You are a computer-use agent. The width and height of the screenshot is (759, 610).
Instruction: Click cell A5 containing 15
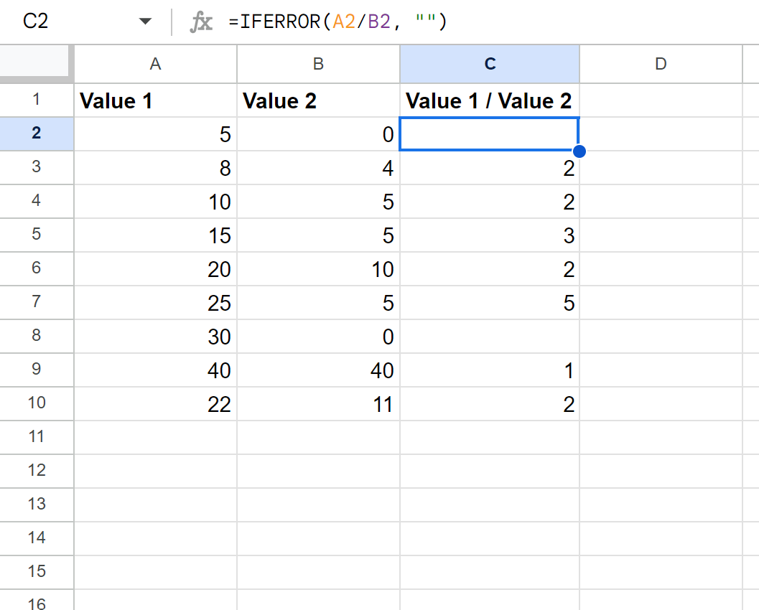(x=155, y=235)
